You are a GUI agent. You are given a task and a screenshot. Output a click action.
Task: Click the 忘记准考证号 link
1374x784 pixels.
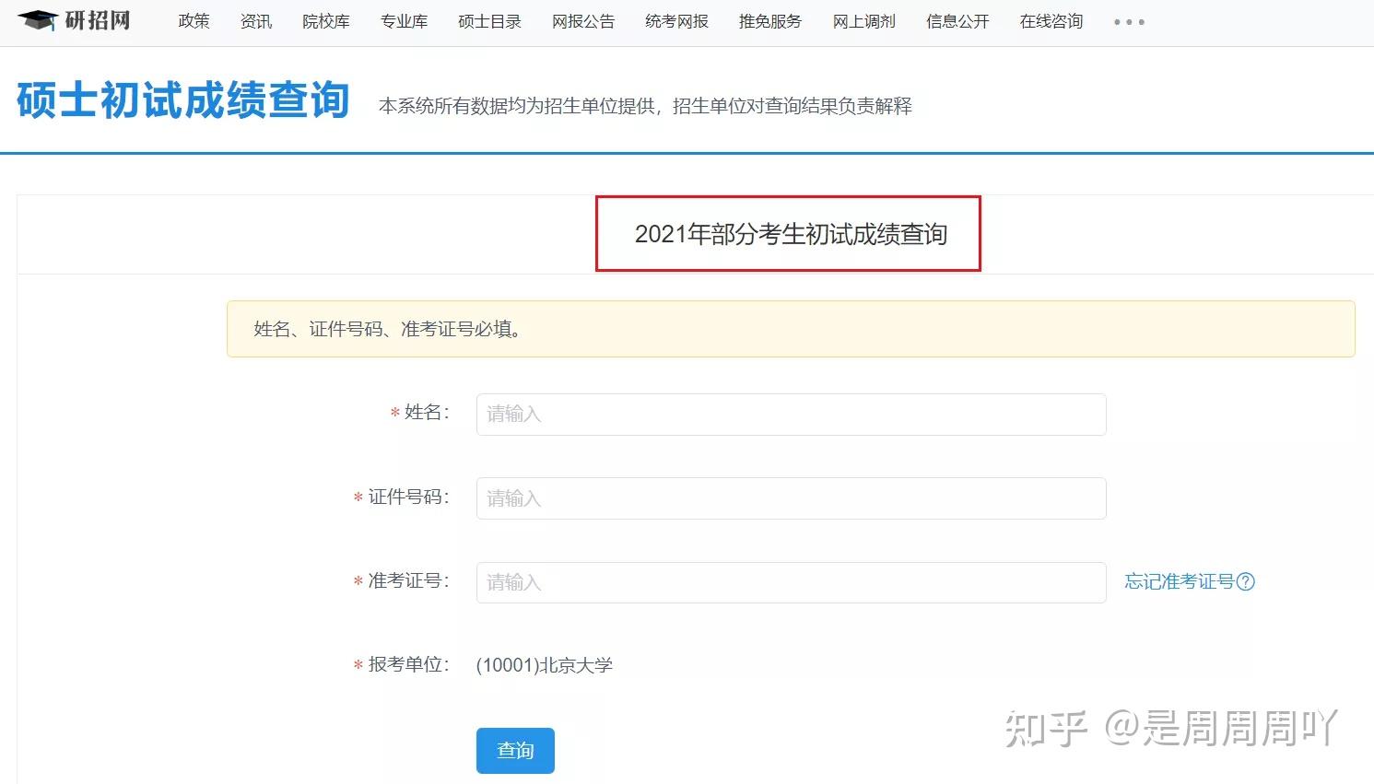1180,581
